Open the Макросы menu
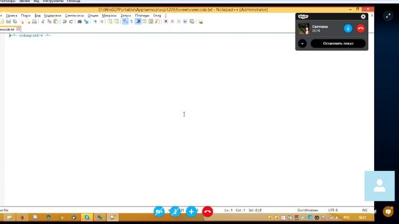 [109, 16]
